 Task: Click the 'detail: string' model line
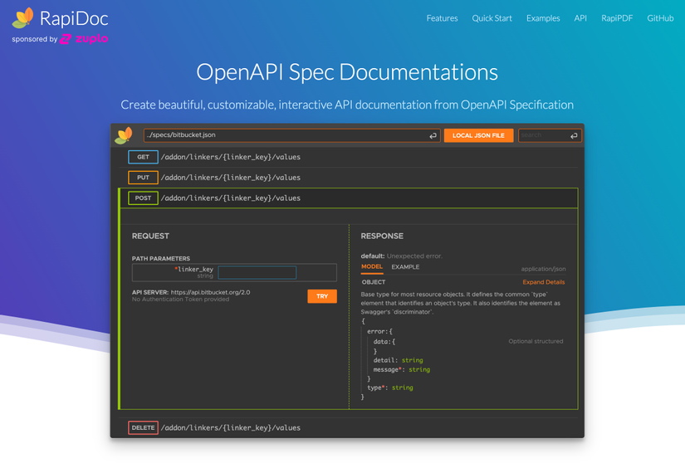tap(398, 360)
